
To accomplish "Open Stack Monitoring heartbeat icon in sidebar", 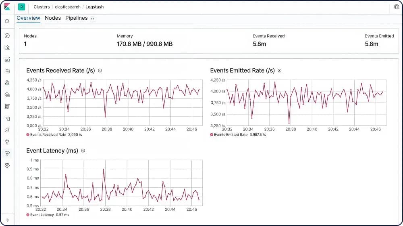I will tap(7, 154).
